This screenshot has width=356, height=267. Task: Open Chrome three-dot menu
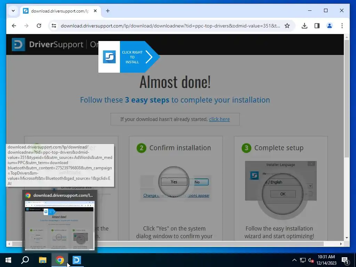(x=342, y=26)
